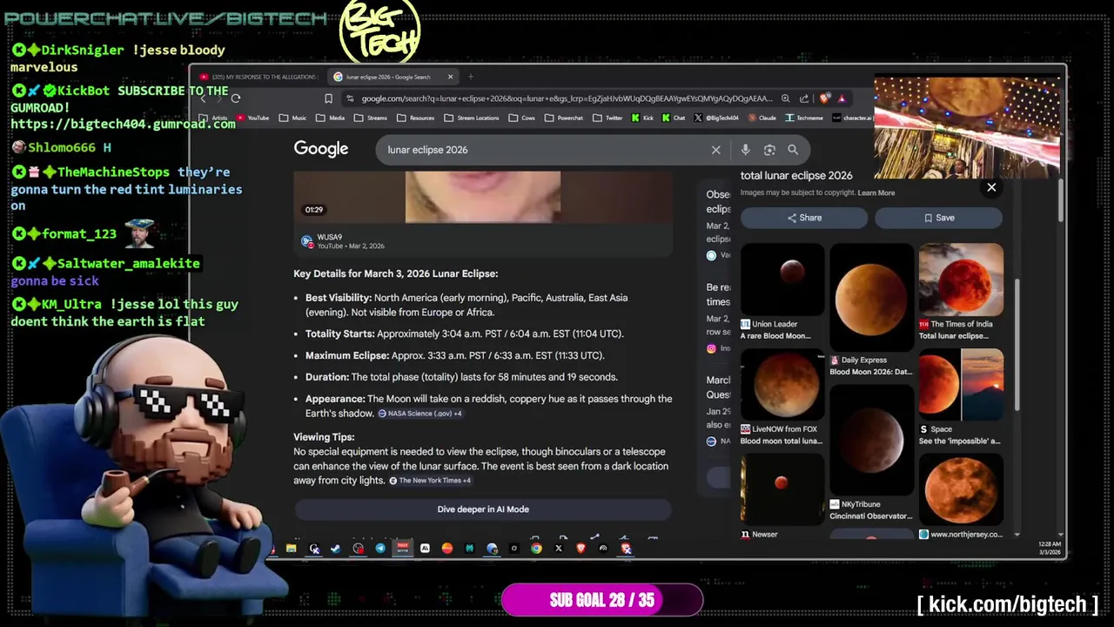Click the Share button in image panel
The width and height of the screenshot is (1114, 627).
click(804, 218)
